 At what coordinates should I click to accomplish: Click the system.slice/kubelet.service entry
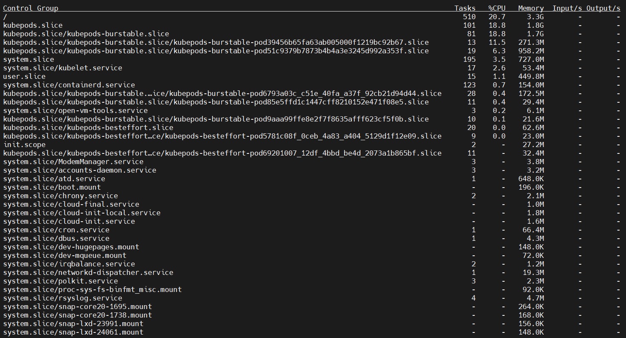(x=63, y=68)
